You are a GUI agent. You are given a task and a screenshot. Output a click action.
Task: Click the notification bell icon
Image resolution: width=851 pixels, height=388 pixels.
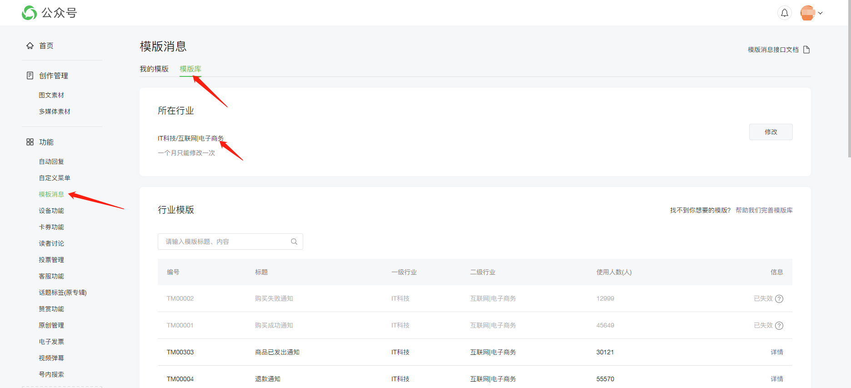click(784, 13)
